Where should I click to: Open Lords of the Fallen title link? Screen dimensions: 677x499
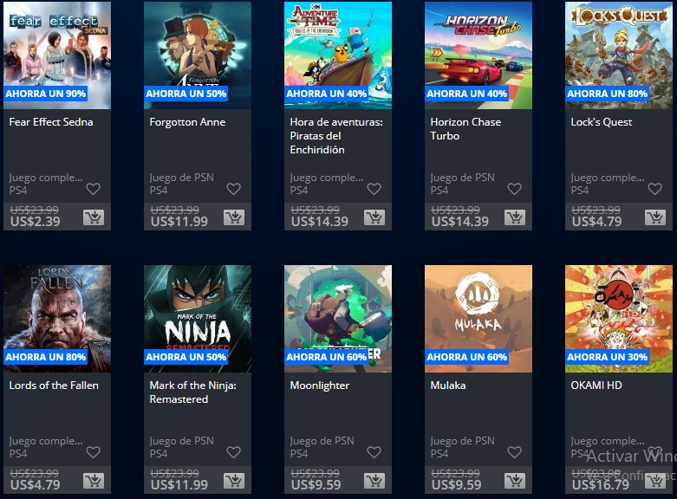pos(54,385)
